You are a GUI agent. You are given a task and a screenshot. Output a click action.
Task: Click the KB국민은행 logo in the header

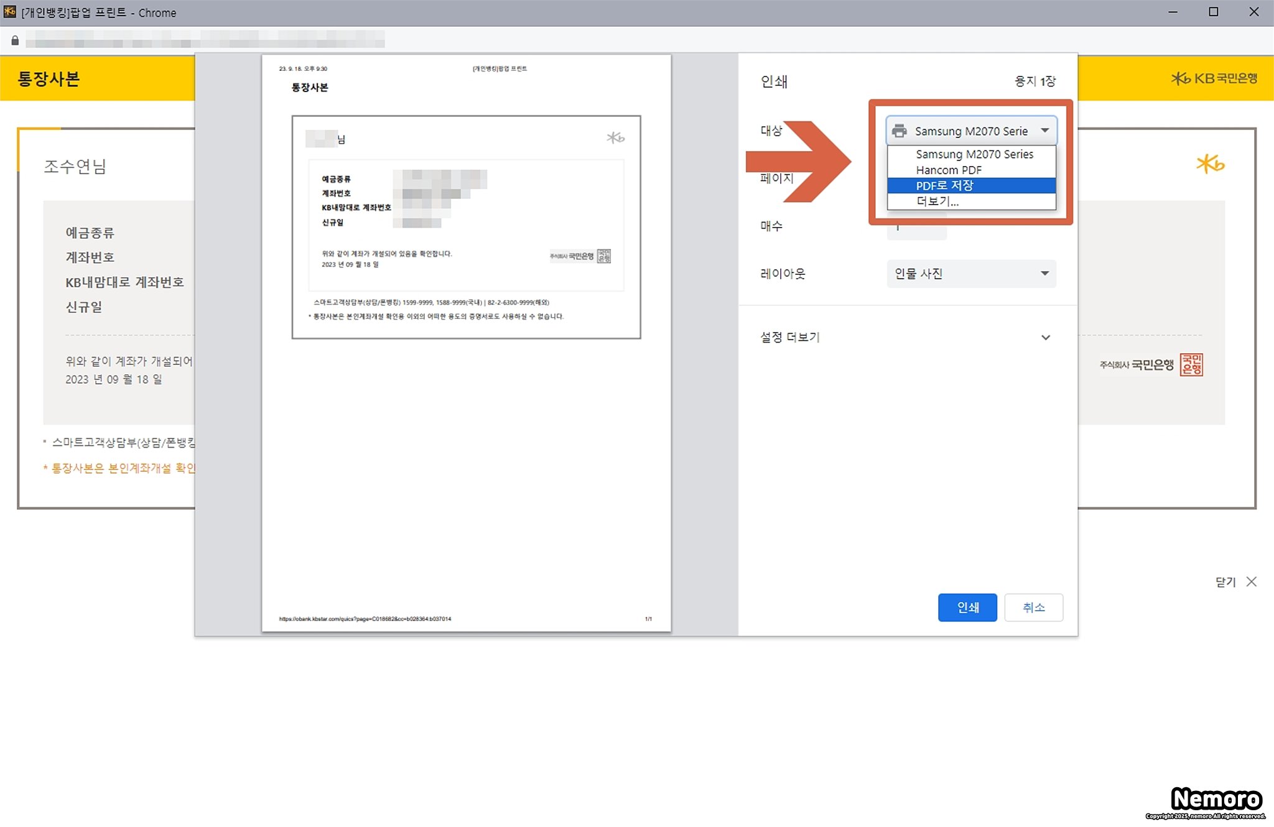tap(1214, 78)
